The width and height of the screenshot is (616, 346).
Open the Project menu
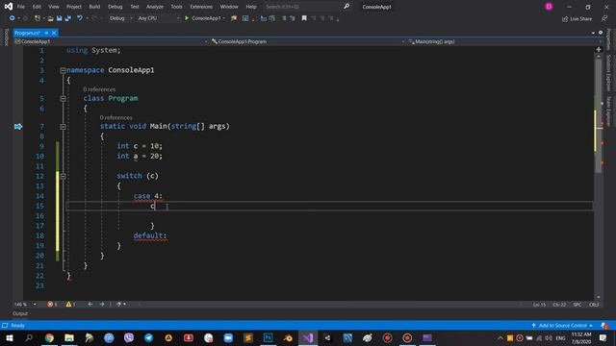74,7
